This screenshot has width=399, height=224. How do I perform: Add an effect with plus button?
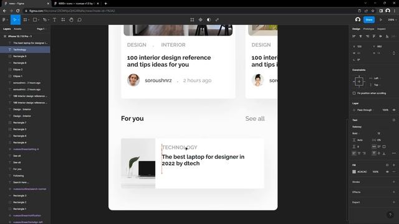[394, 192]
